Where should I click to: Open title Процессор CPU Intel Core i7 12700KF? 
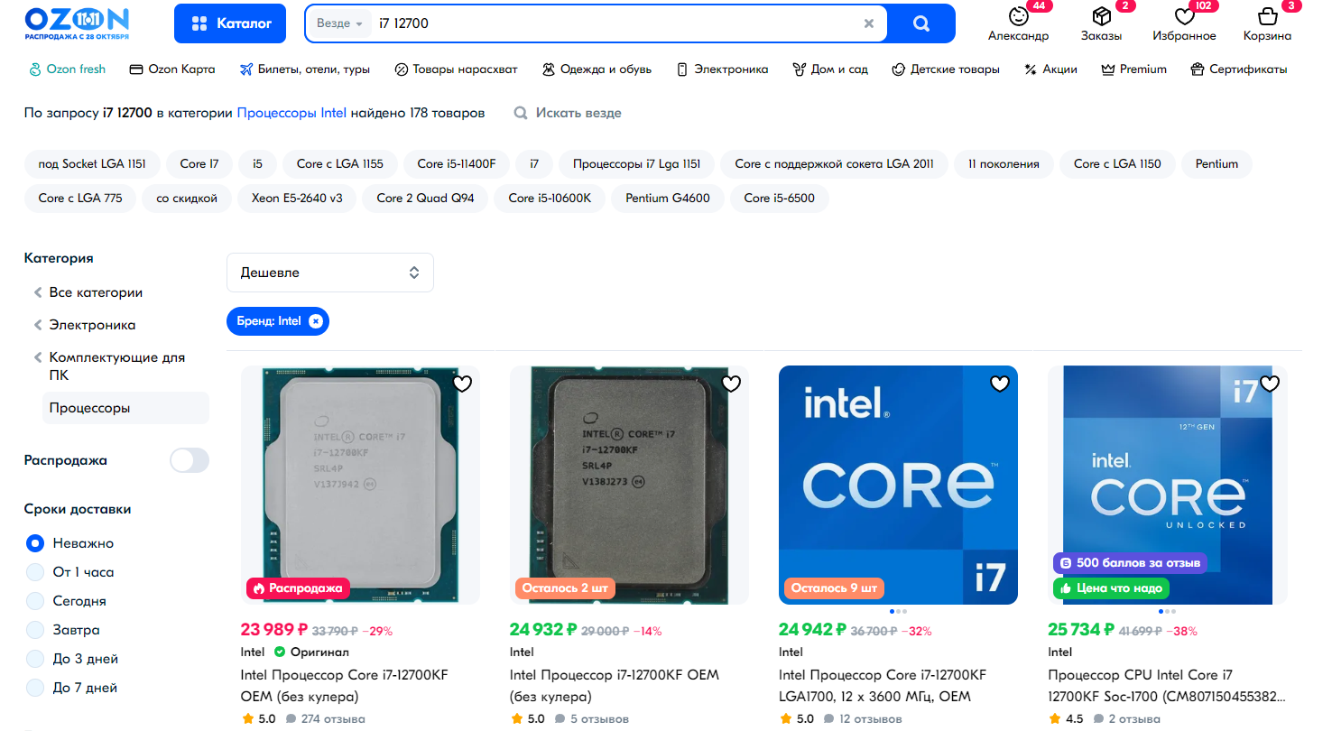(x=1167, y=686)
